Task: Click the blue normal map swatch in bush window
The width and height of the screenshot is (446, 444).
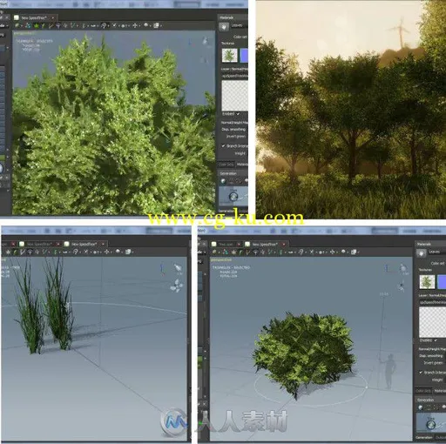Action: 442,282
